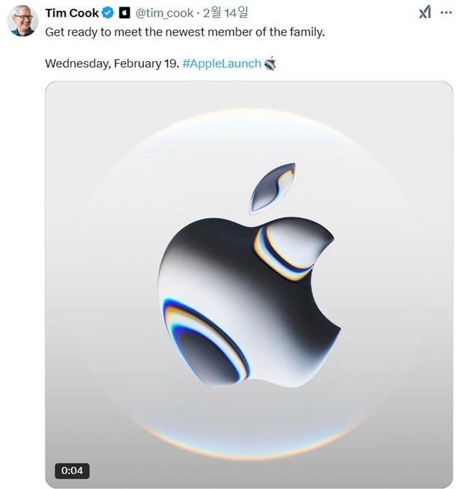Open Grok explain-this-post icon
The image size is (466, 489).
coord(425,12)
